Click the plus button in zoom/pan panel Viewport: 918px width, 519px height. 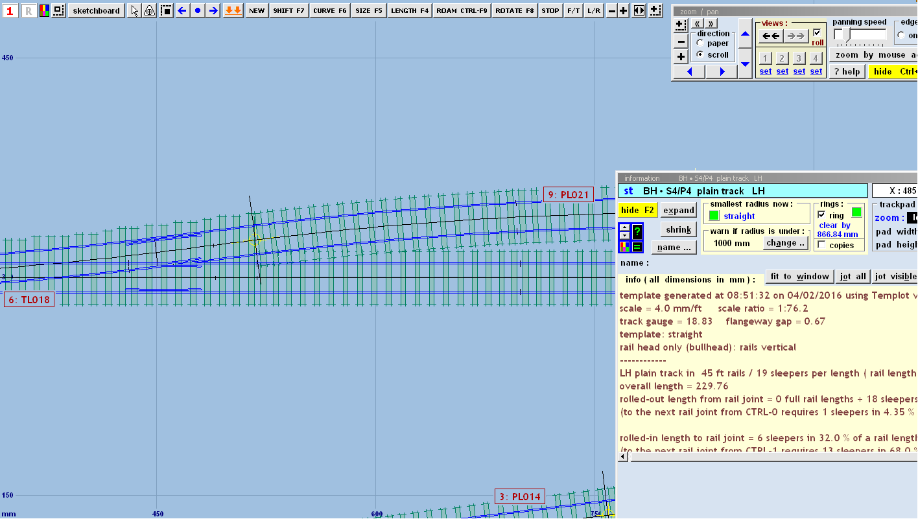tap(681, 57)
